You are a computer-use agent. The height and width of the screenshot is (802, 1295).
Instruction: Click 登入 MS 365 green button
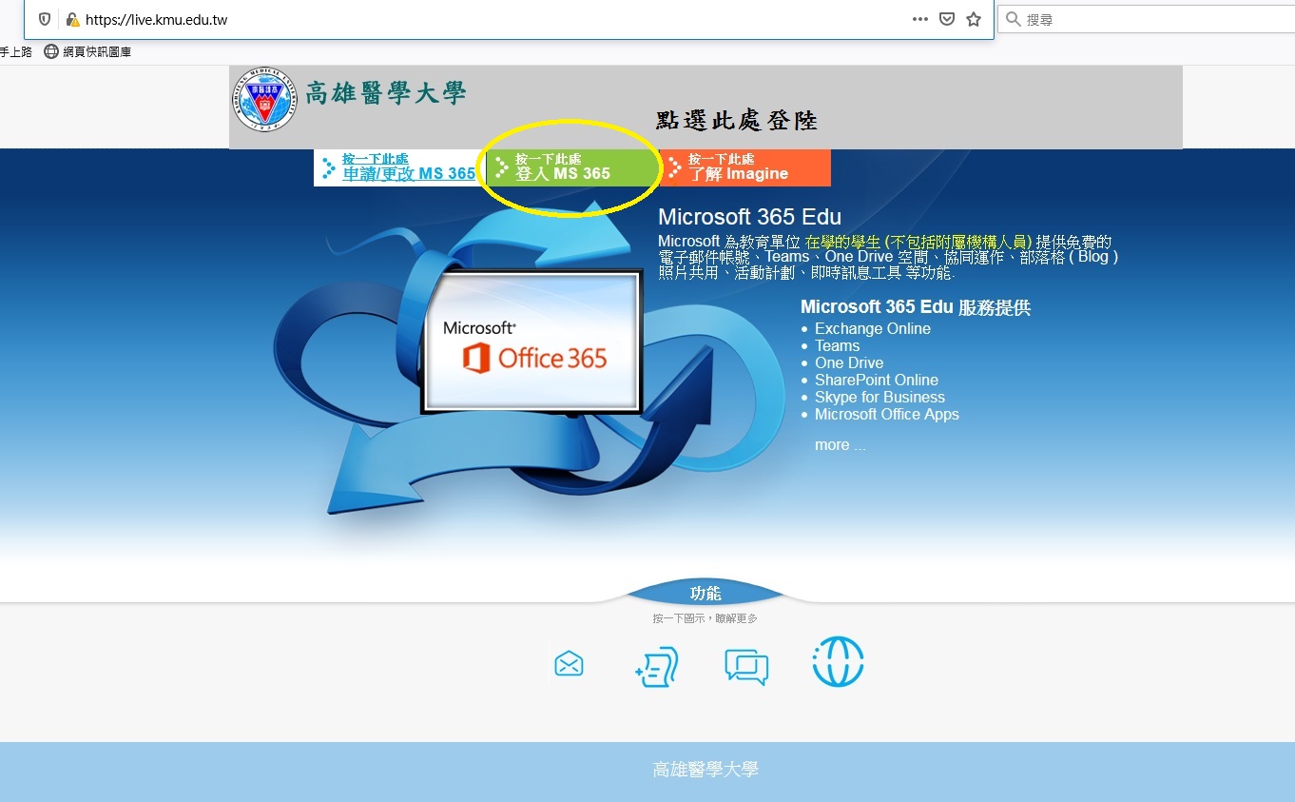(x=572, y=167)
